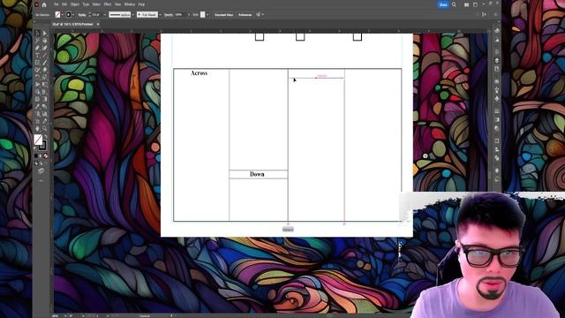Open the Stroke panel label link

(x=82, y=15)
